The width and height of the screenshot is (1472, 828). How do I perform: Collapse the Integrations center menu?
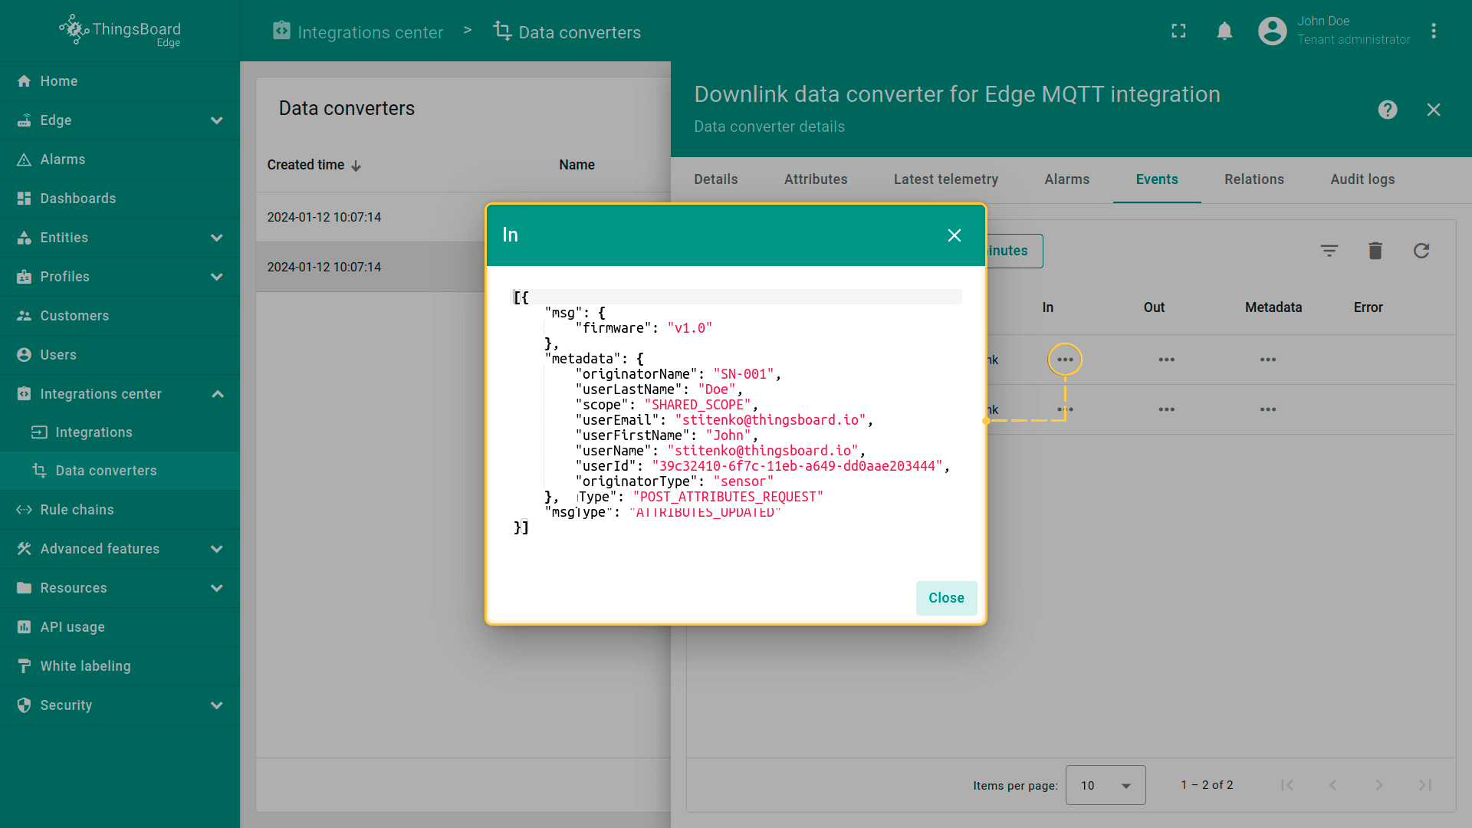tap(217, 394)
